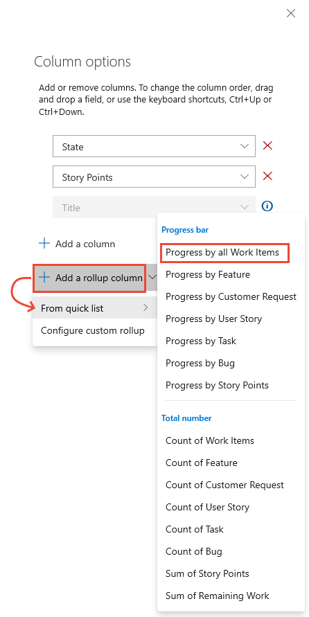Click the Add a column button
The height and width of the screenshot is (617, 309).
(77, 244)
